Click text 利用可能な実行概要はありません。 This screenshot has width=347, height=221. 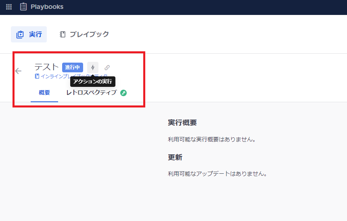[212, 139]
